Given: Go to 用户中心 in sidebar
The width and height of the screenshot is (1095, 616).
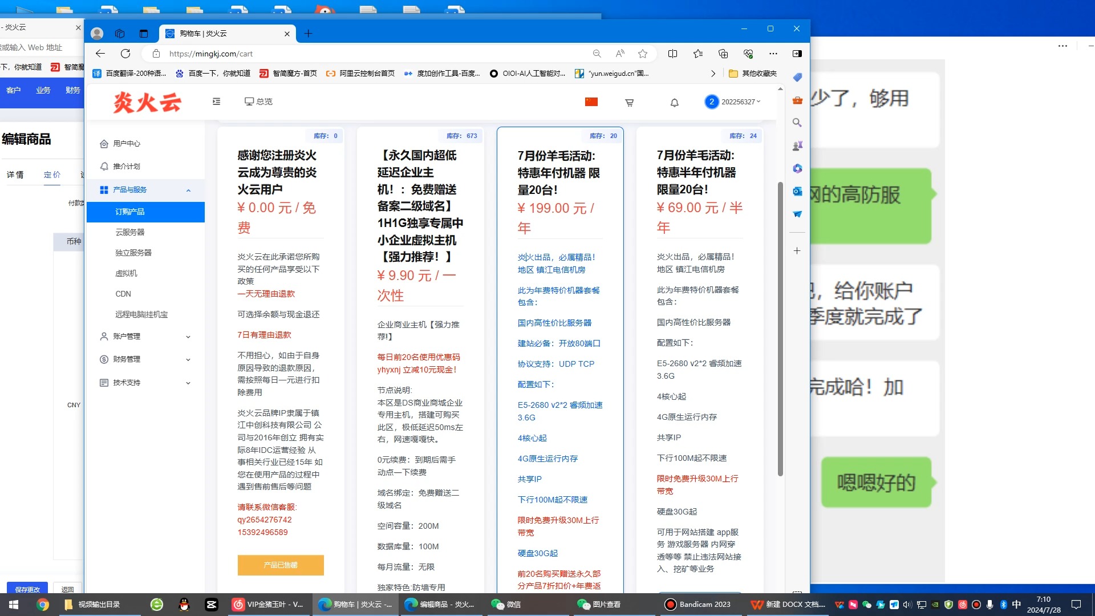Looking at the screenshot, I should click(126, 144).
